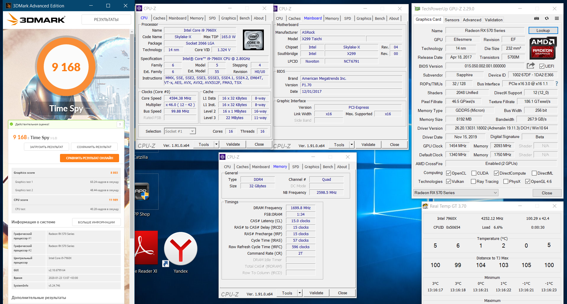The image size is (567, 304).
Task: Click the Time Spy 9 168 score circle
Action: coord(66,67)
